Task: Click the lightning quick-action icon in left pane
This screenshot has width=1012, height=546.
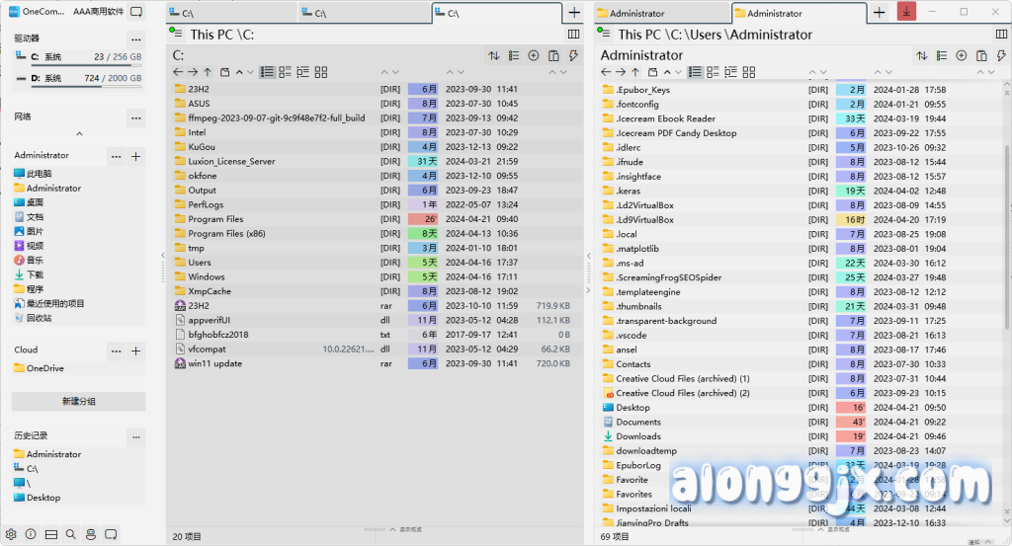Action: click(573, 56)
